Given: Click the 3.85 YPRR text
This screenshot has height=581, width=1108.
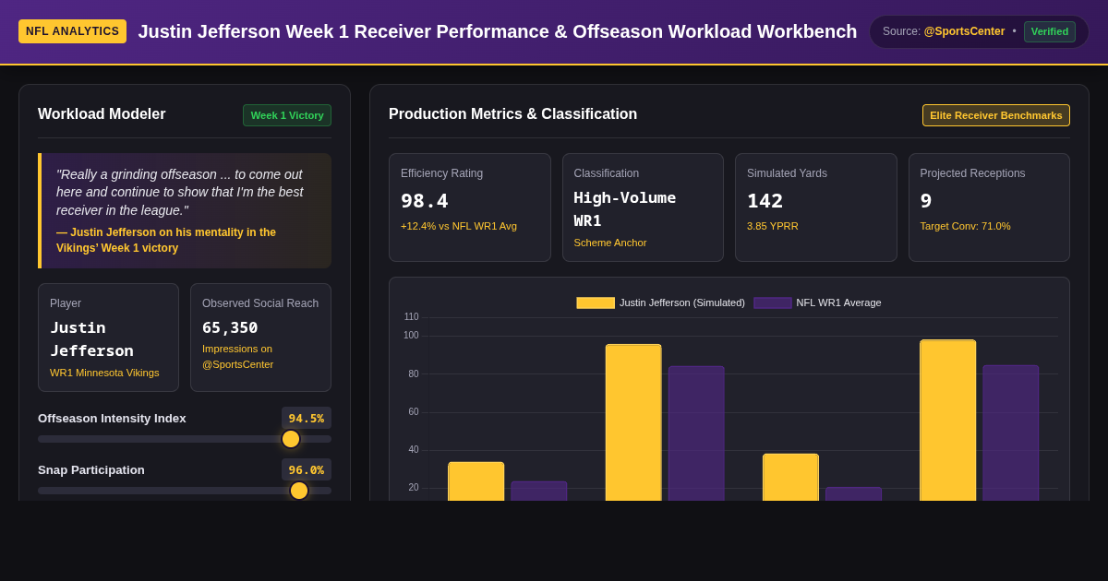Looking at the screenshot, I should (773, 226).
